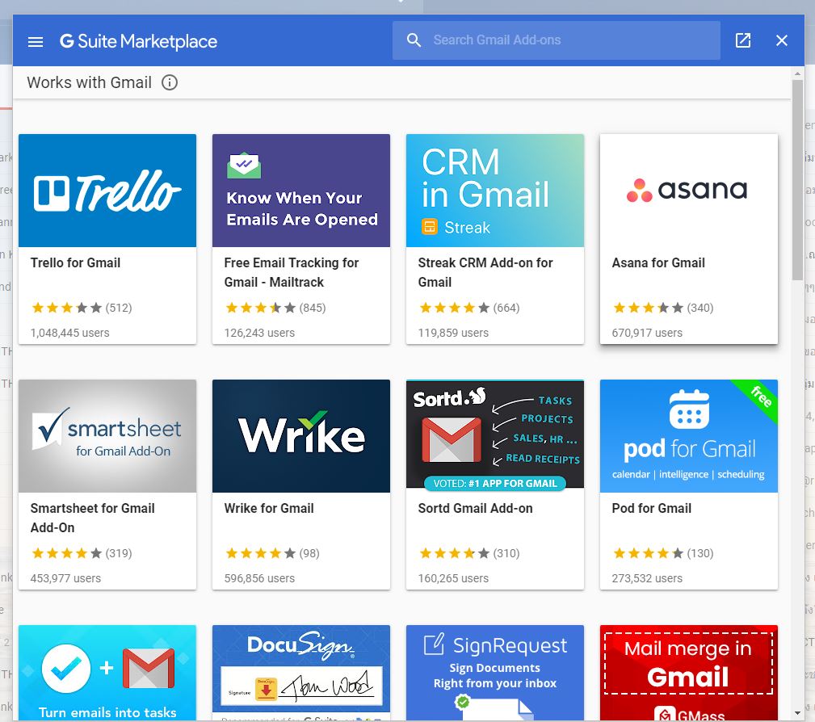The width and height of the screenshot is (815, 722).
Task: Click Trello's star rating (512)
Action: [x=82, y=308]
